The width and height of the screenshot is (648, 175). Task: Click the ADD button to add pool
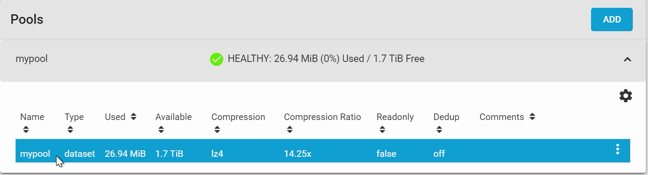(611, 19)
